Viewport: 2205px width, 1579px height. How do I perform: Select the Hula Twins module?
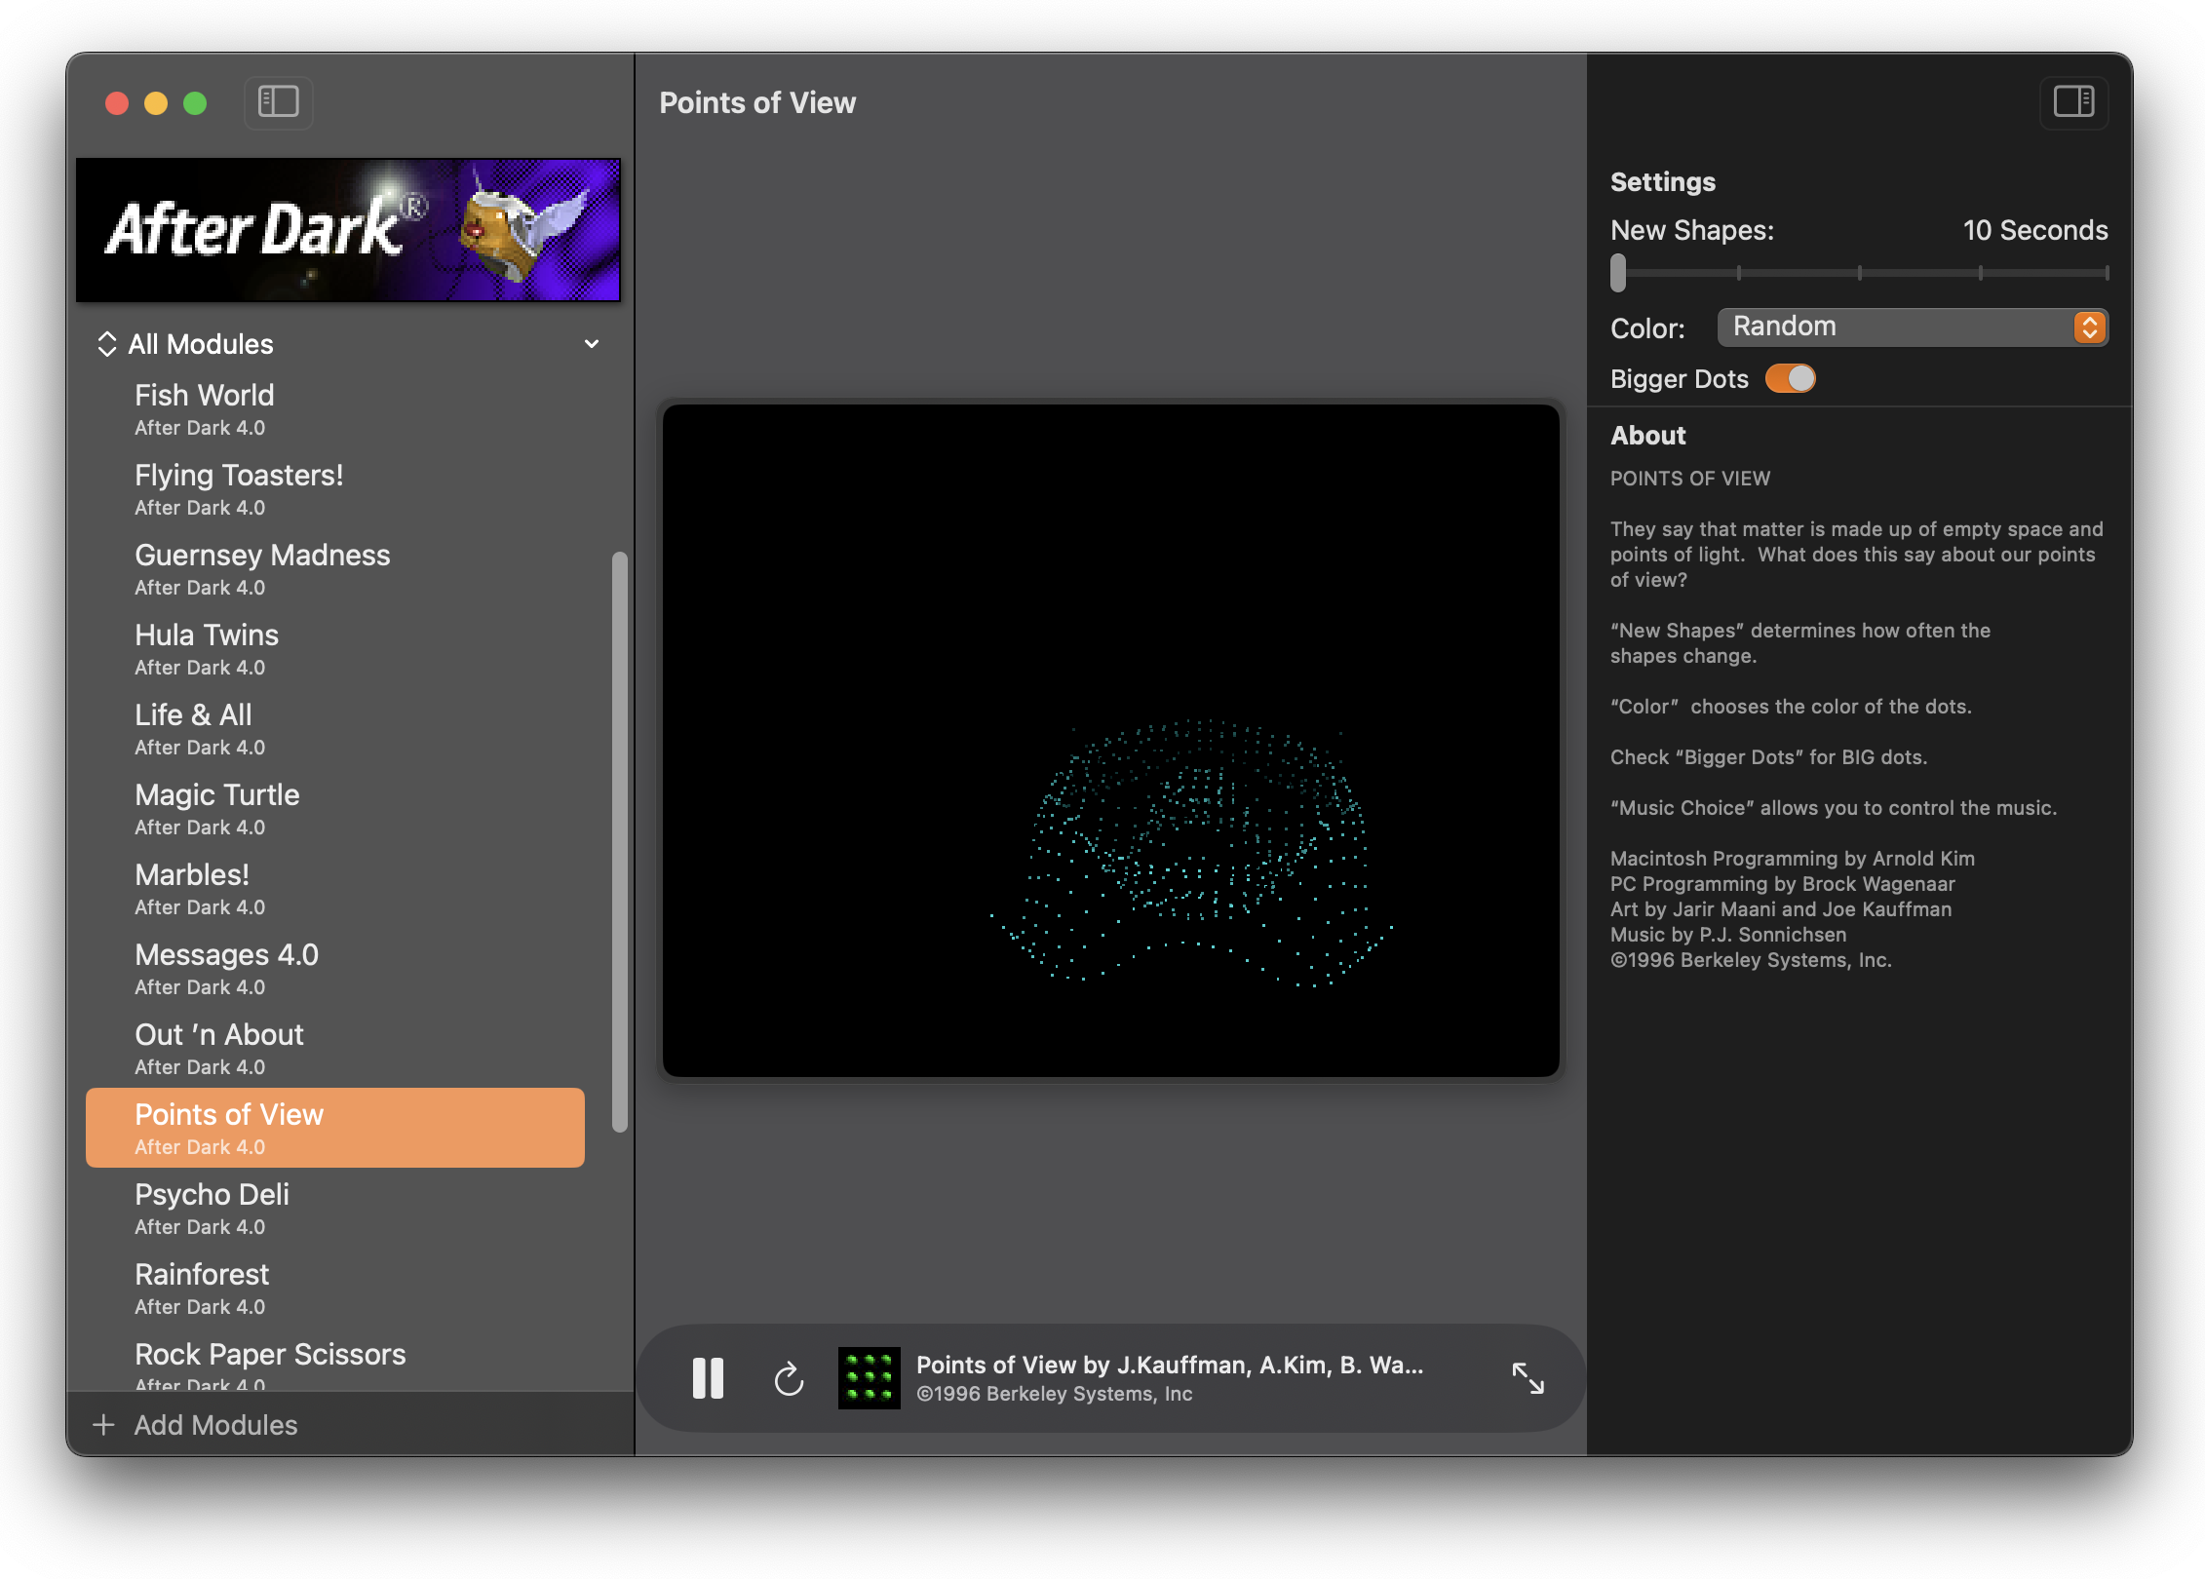tap(335, 648)
